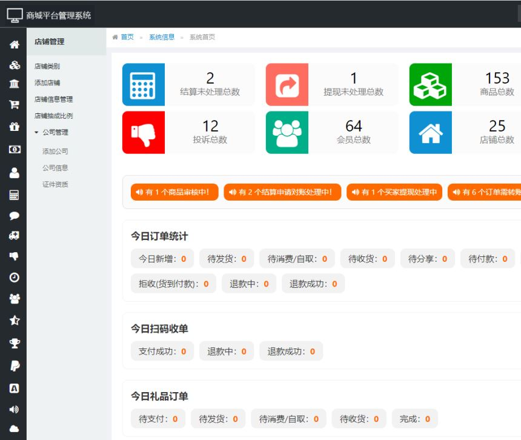The image size is (521, 440).
Task: Open the chat bubble sidebar icon
Action: [15, 216]
